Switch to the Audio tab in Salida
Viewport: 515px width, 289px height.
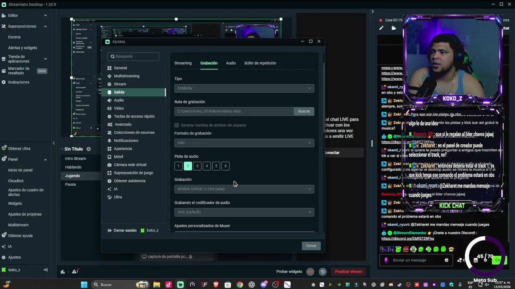pyautogui.click(x=231, y=63)
